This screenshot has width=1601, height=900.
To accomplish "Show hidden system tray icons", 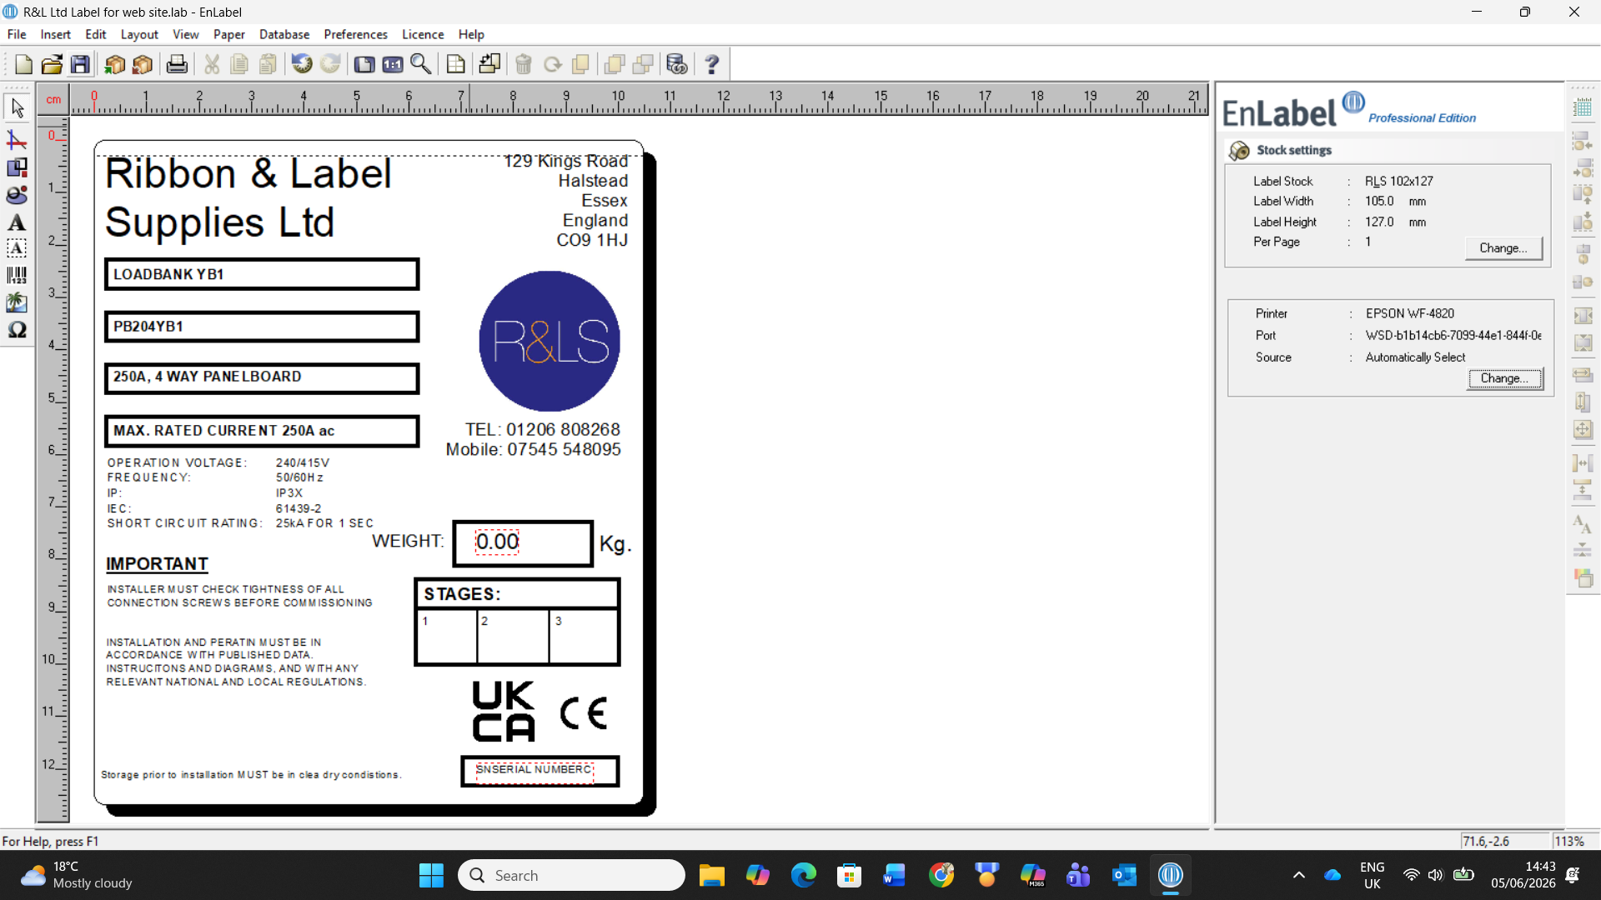I will [x=1299, y=875].
